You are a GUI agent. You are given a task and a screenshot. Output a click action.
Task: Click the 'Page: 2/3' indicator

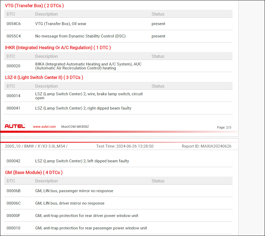click(x=224, y=128)
